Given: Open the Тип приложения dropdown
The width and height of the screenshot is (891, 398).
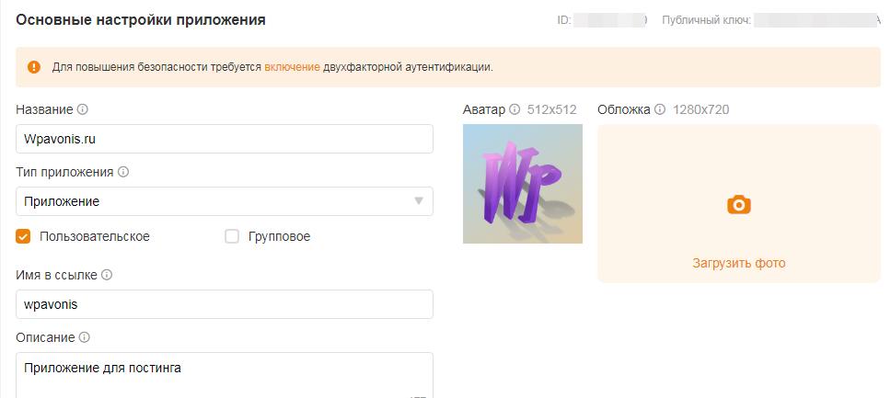Looking at the screenshot, I should point(225,201).
